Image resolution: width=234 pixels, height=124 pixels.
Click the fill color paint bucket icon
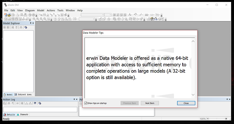[x=135, y=15]
